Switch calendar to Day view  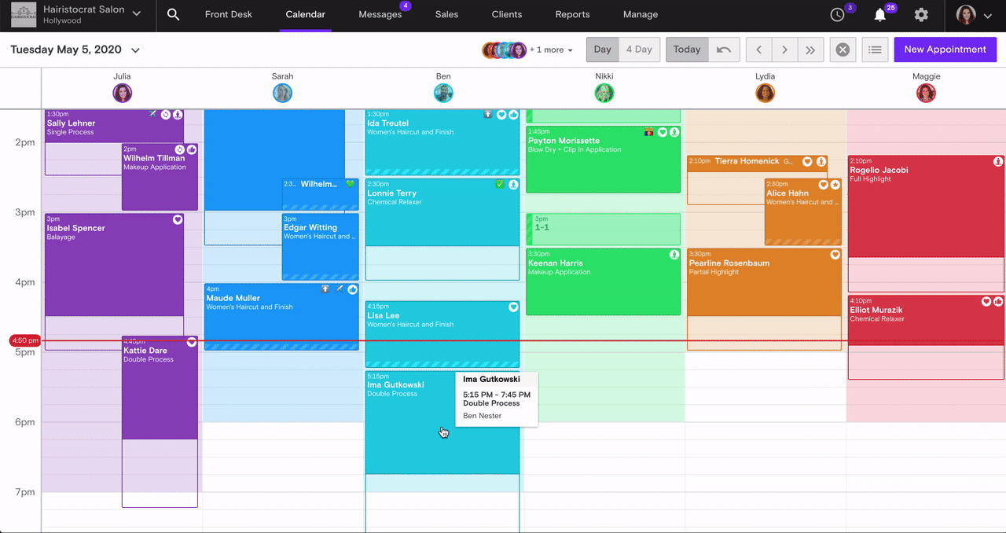click(603, 50)
